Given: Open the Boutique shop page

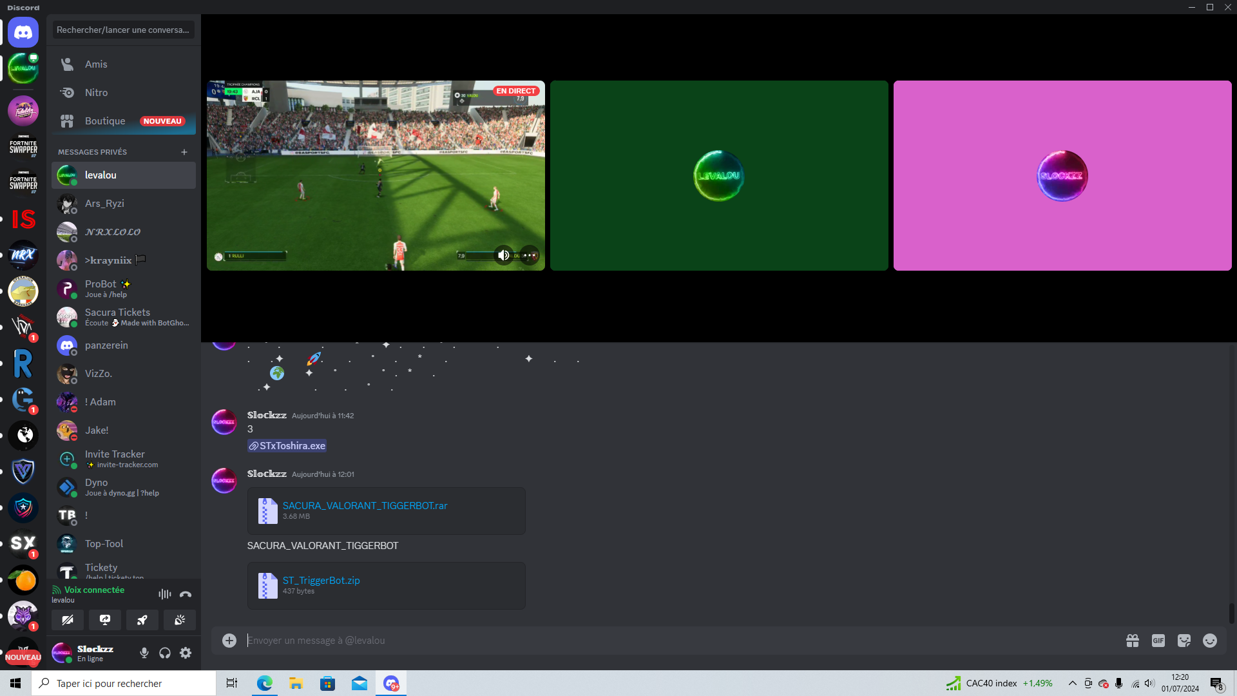Looking at the screenshot, I should coord(124,121).
